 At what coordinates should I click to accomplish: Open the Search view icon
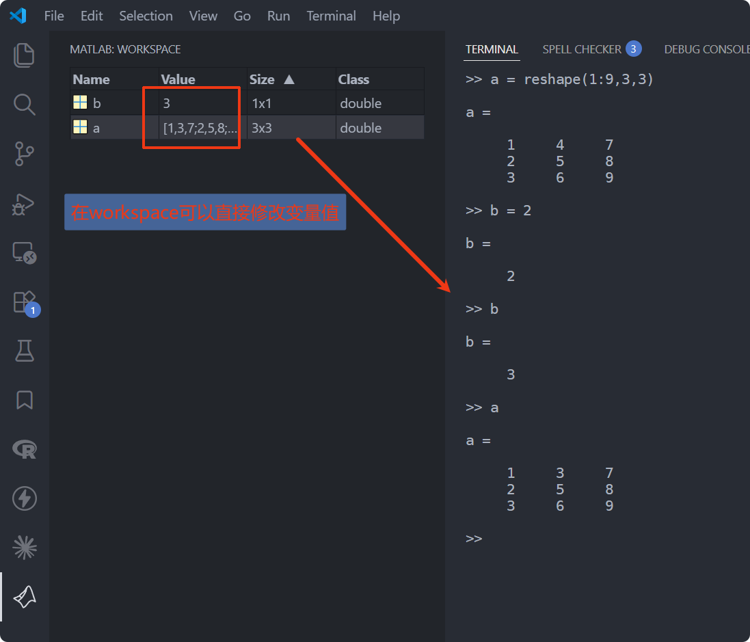coord(24,105)
